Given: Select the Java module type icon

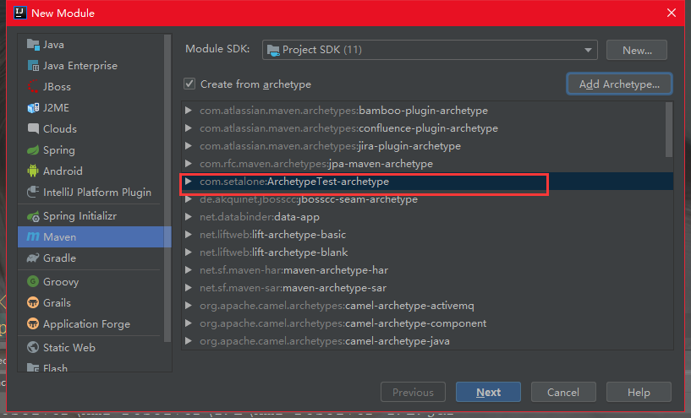Looking at the screenshot, I should tap(33, 45).
